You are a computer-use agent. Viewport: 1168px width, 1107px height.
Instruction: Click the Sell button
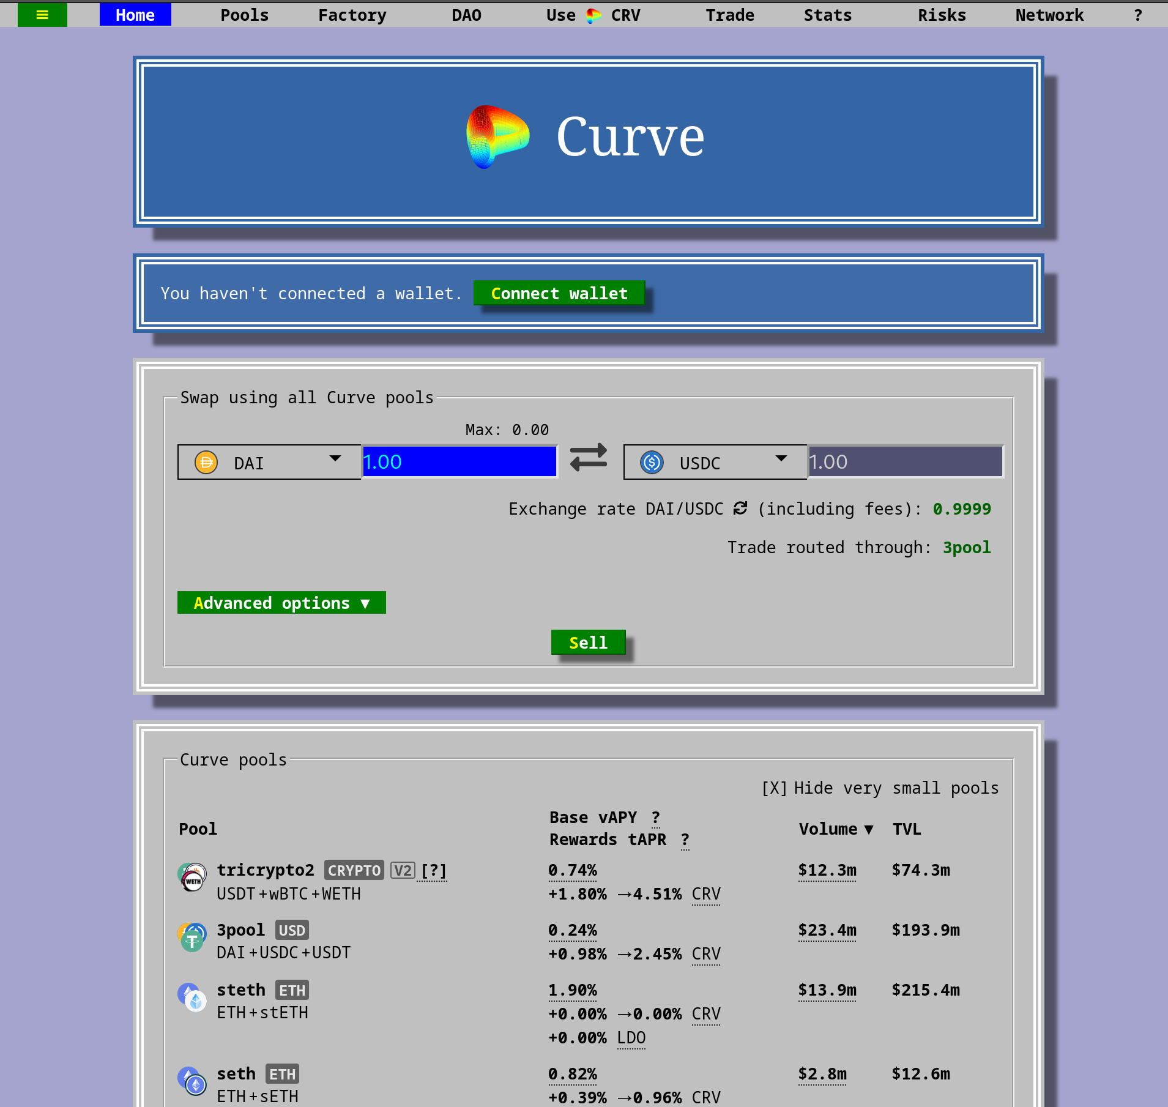(x=588, y=642)
